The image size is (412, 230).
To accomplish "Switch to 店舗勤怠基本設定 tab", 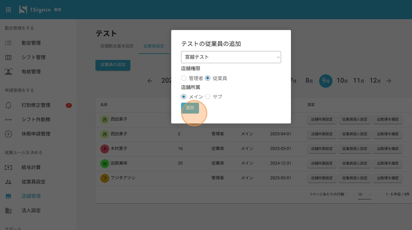I will click(117, 46).
